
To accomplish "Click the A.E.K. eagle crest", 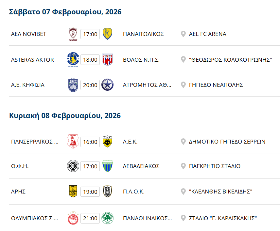I will [x=107, y=142].
